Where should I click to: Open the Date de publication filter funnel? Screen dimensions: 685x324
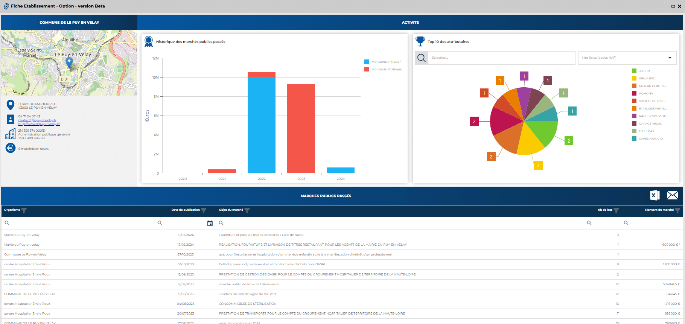point(204,210)
